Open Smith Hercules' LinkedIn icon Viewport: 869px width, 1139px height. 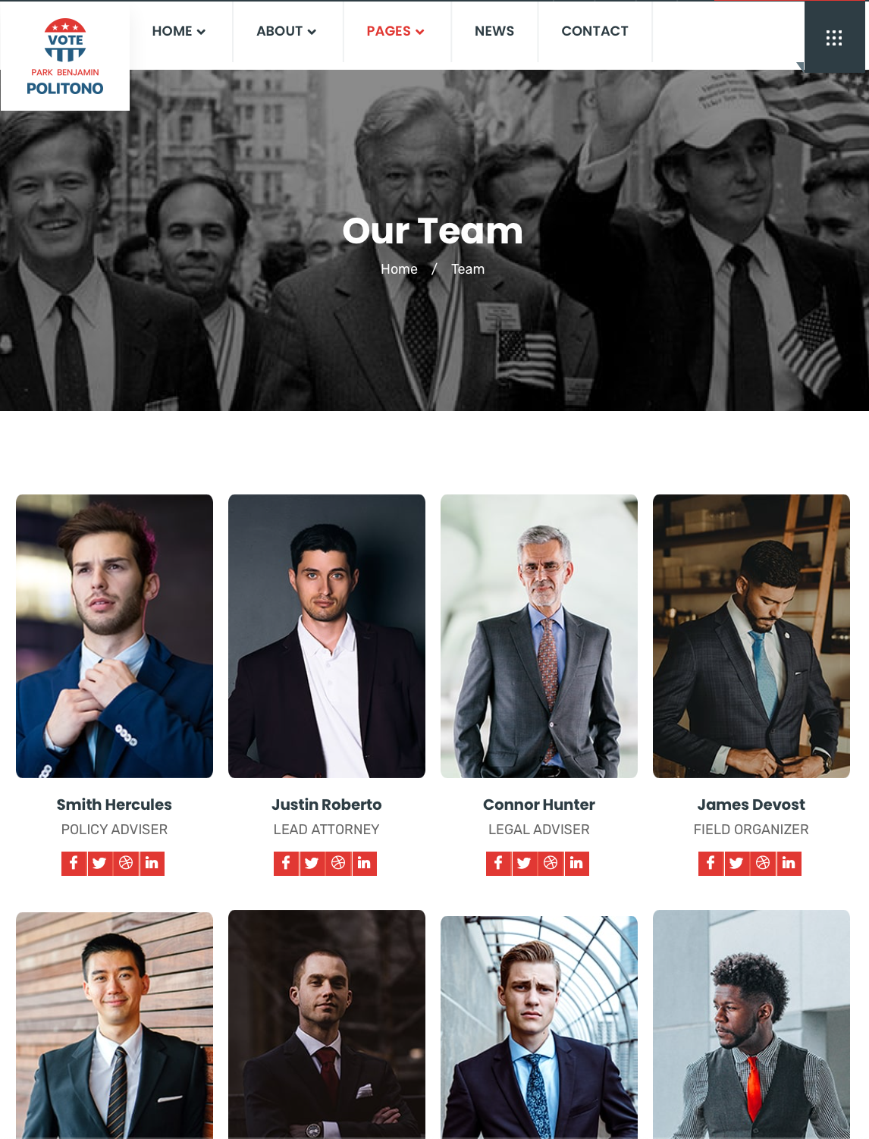tap(152, 863)
